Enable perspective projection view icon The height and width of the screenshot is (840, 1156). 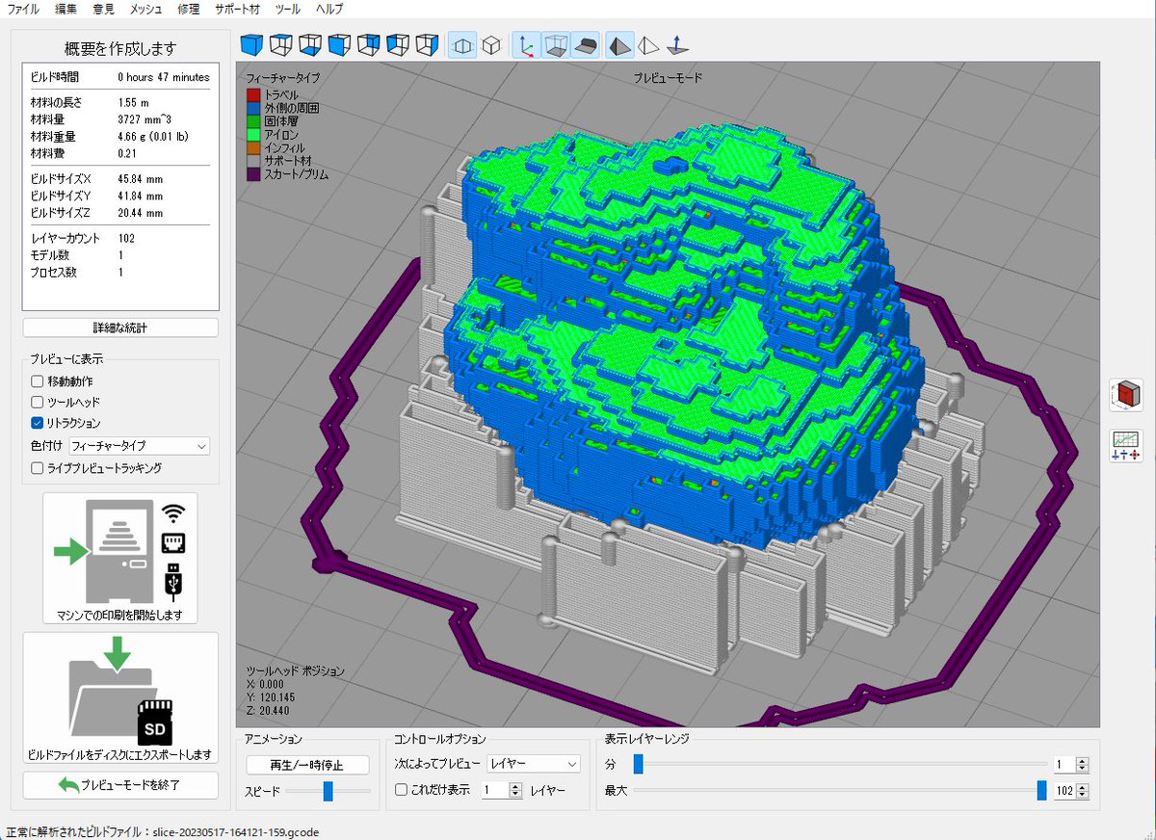click(x=463, y=45)
